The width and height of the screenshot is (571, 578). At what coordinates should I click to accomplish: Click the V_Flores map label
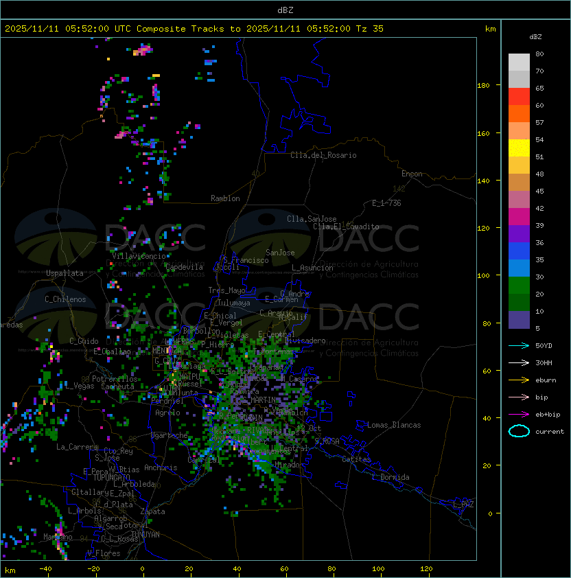pyautogui.click(x=104, y=553)
